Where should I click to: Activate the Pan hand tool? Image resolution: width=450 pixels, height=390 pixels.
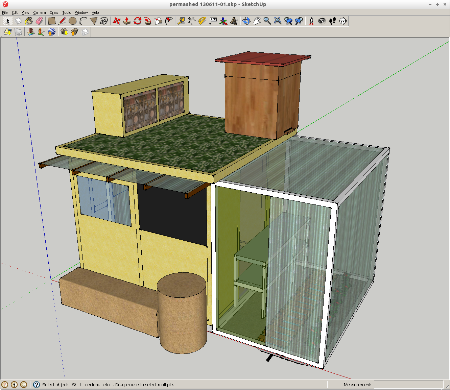click(x=257, y=21)
